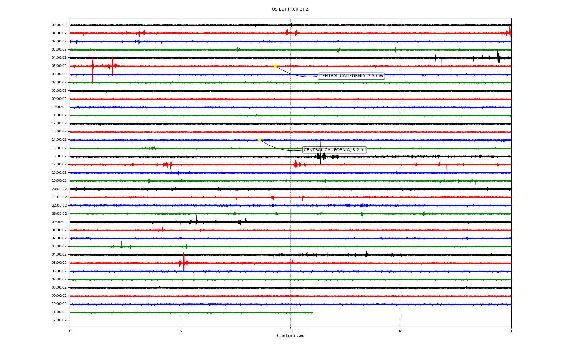The width and height of the screenshot is (581, 363).
Task: Click the 60 tick on the time axis
Action: [511, 331]
